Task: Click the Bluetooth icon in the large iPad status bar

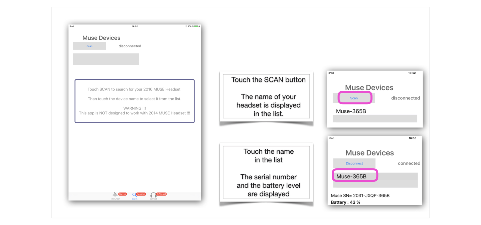Action: point(186,26)
